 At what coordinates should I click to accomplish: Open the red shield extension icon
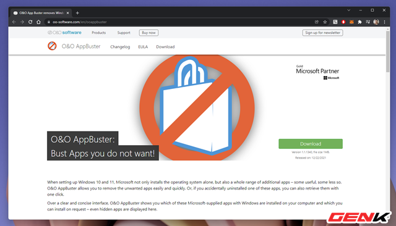[x=343, y=22]
